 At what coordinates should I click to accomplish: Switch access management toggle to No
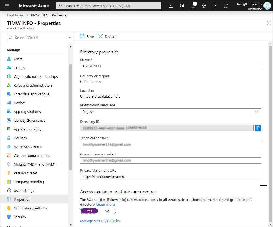[107, 211]
